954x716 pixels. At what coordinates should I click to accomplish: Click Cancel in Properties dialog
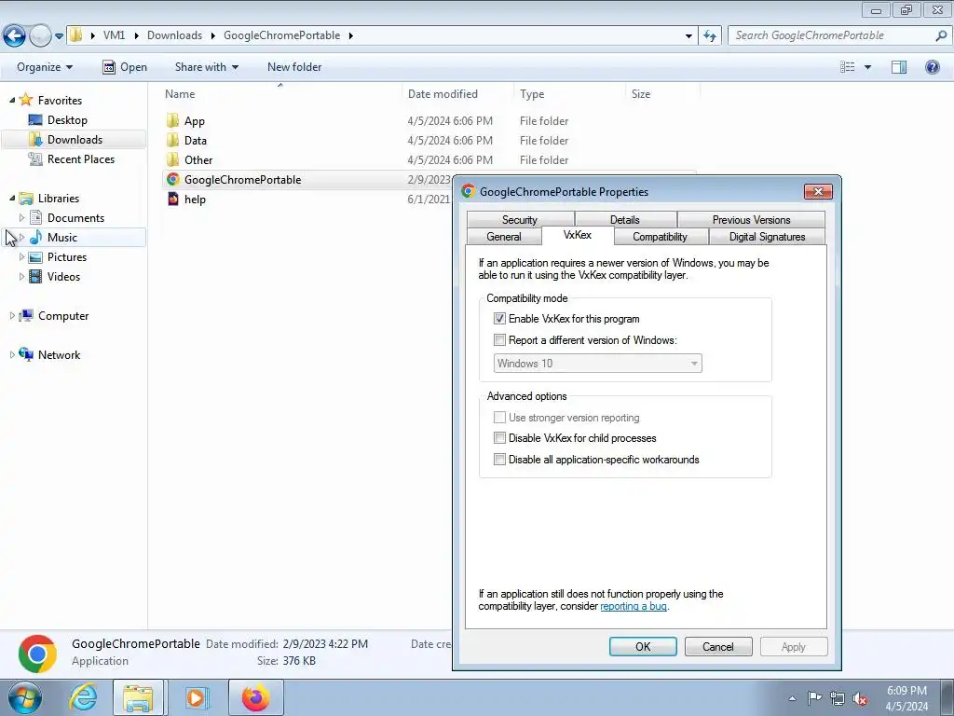pyautogui.click(x=718, y=647)
